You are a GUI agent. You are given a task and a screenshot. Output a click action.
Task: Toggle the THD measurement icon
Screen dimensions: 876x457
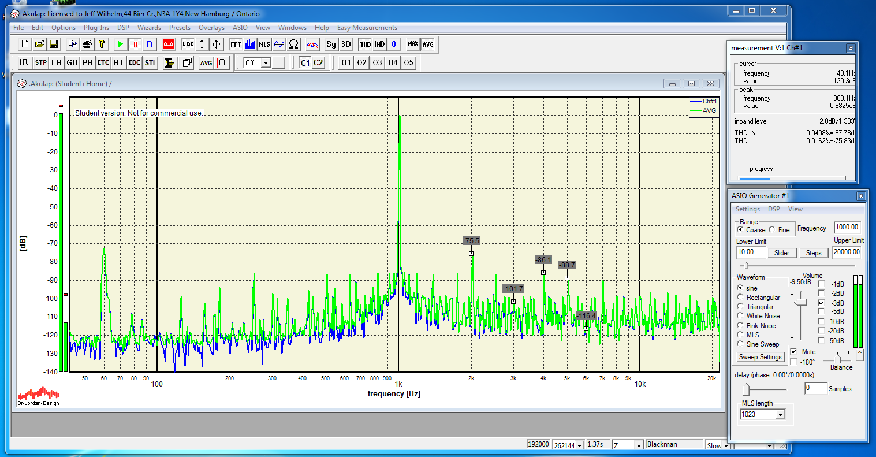pyautogui.click(x=366, y=44)
